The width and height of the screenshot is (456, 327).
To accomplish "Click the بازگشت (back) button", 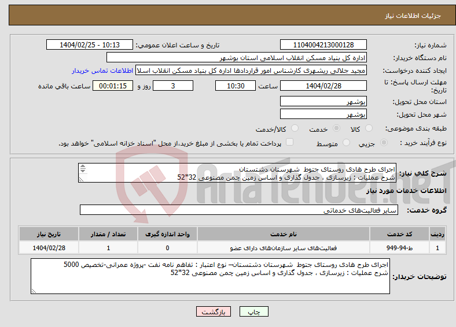I will click(x=214, y=311).
